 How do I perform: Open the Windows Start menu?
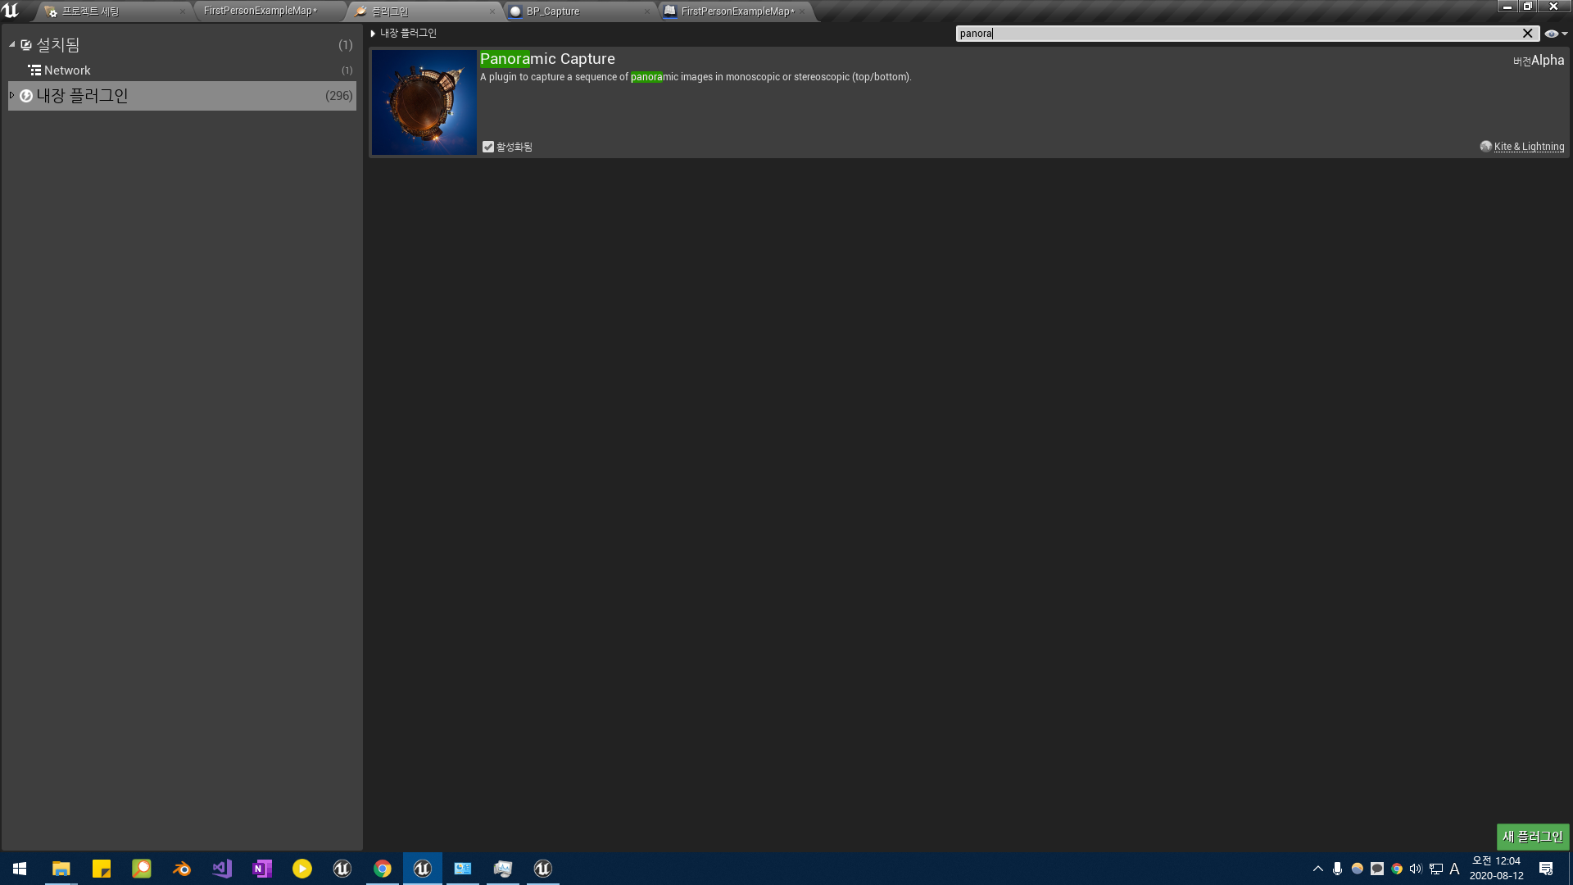(x=20, y=869)
